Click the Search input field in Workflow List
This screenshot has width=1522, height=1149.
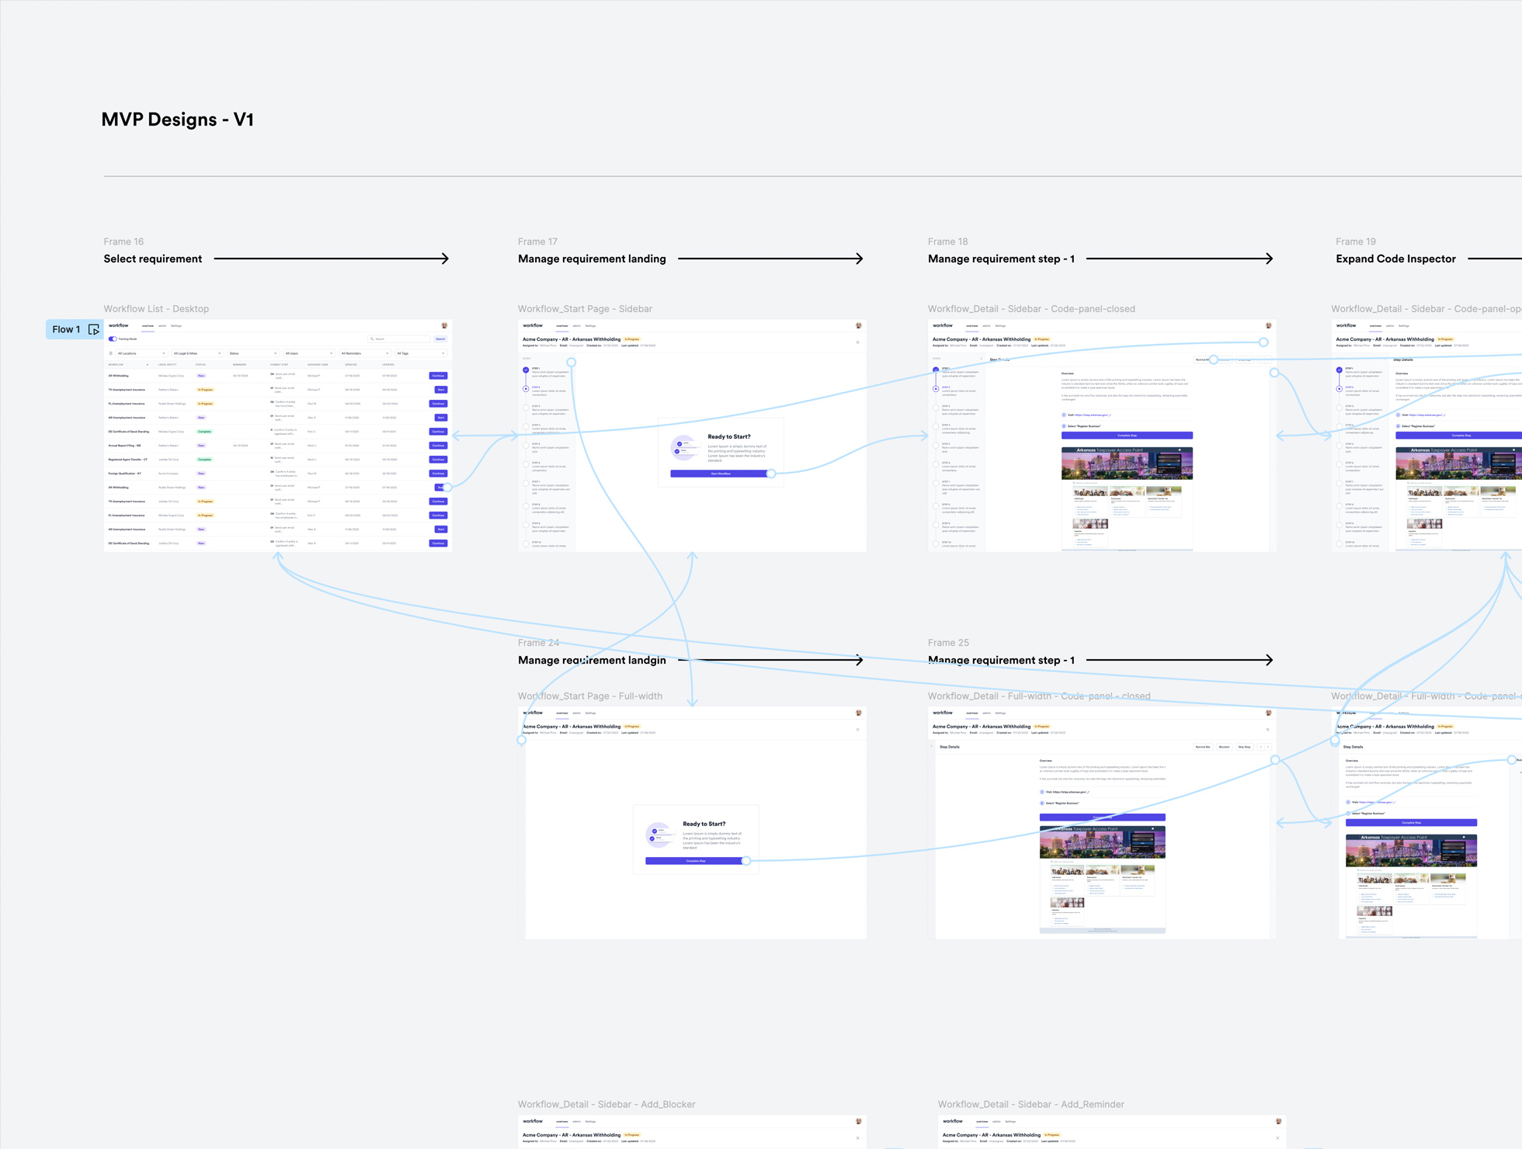click(x=400, y=339)
